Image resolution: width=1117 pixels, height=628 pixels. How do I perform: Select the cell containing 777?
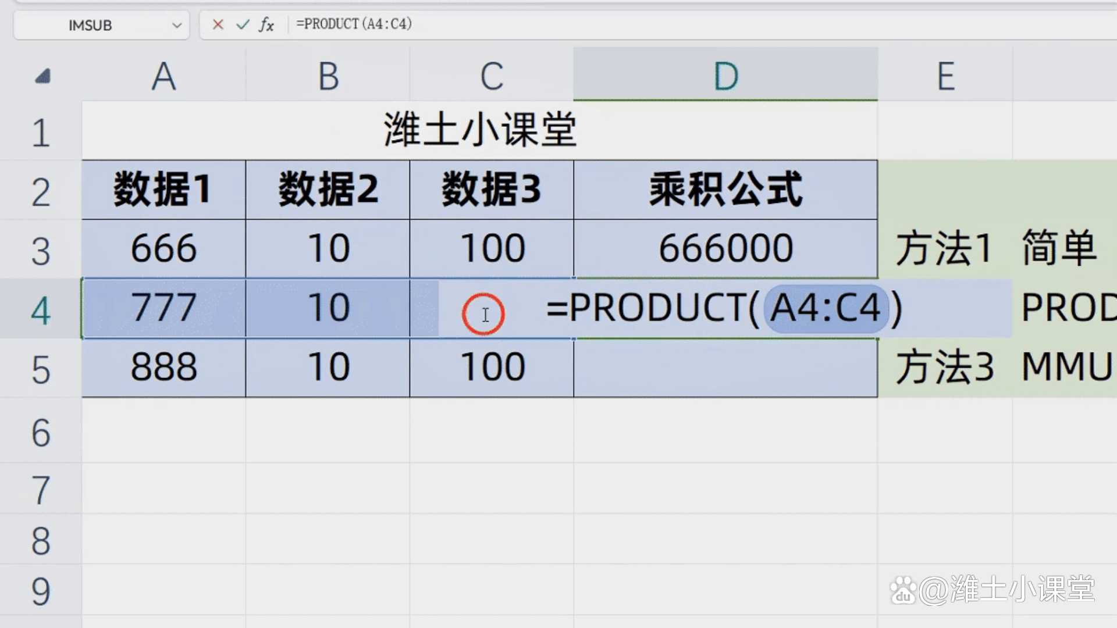[x=163, y=308]
